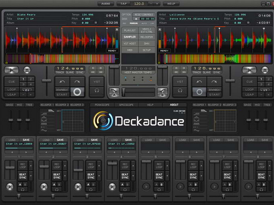Toggle headphone monitoring on the left deck

click(97, 91)
